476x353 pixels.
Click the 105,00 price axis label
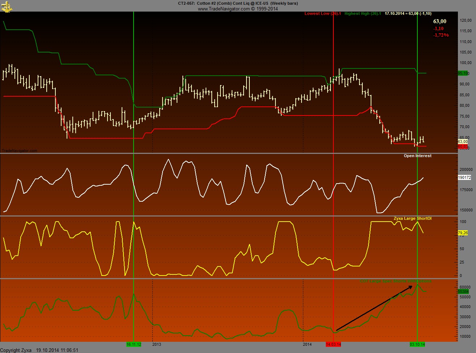coord(465,52)
